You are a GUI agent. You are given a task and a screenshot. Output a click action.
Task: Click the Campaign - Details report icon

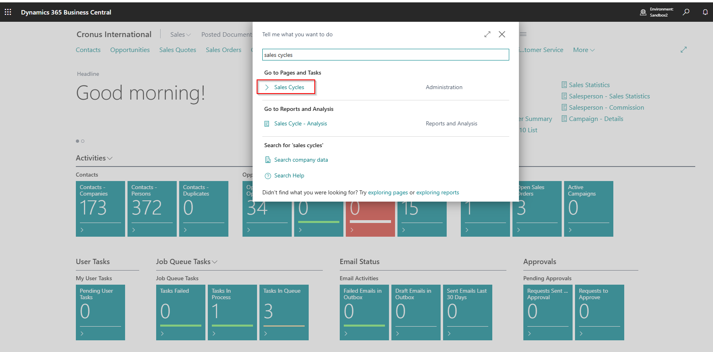pos(564,119)
